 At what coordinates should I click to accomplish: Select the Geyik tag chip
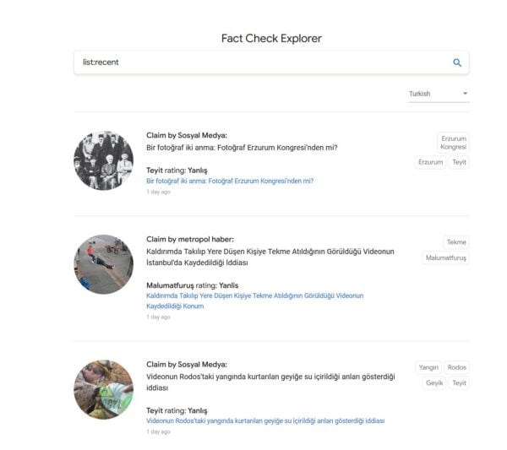434,383
